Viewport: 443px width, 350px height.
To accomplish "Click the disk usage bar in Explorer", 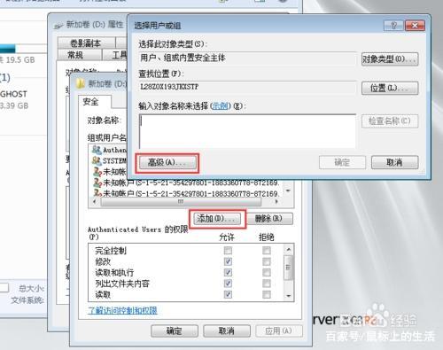I will [x=23, y=48].
